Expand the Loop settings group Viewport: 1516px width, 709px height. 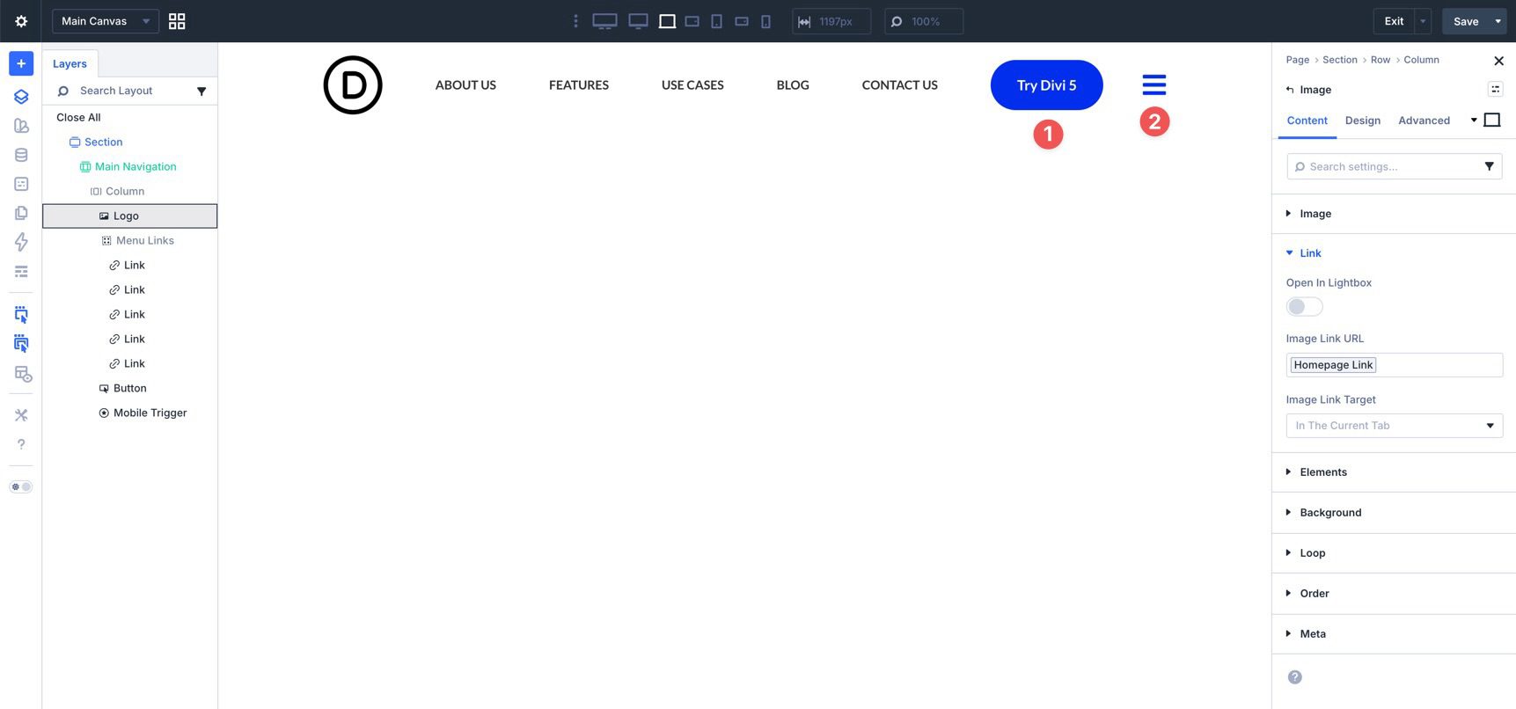(x=1394, y=553)
